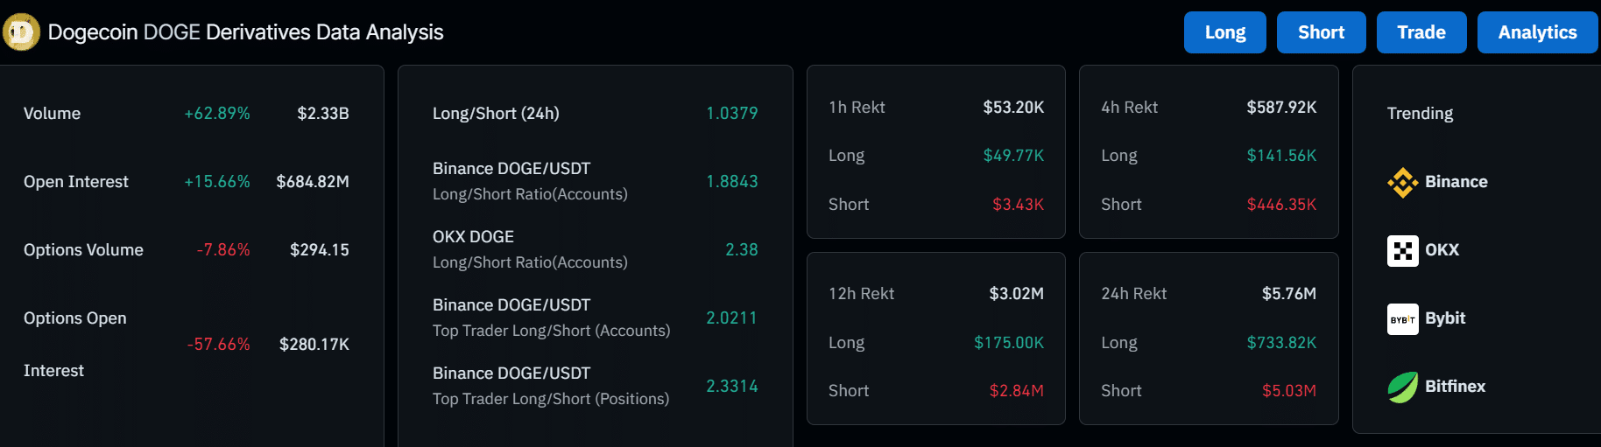Open the Analytics button
The height and width of the screenshot is (447, 1601).
coord(1536,32)
